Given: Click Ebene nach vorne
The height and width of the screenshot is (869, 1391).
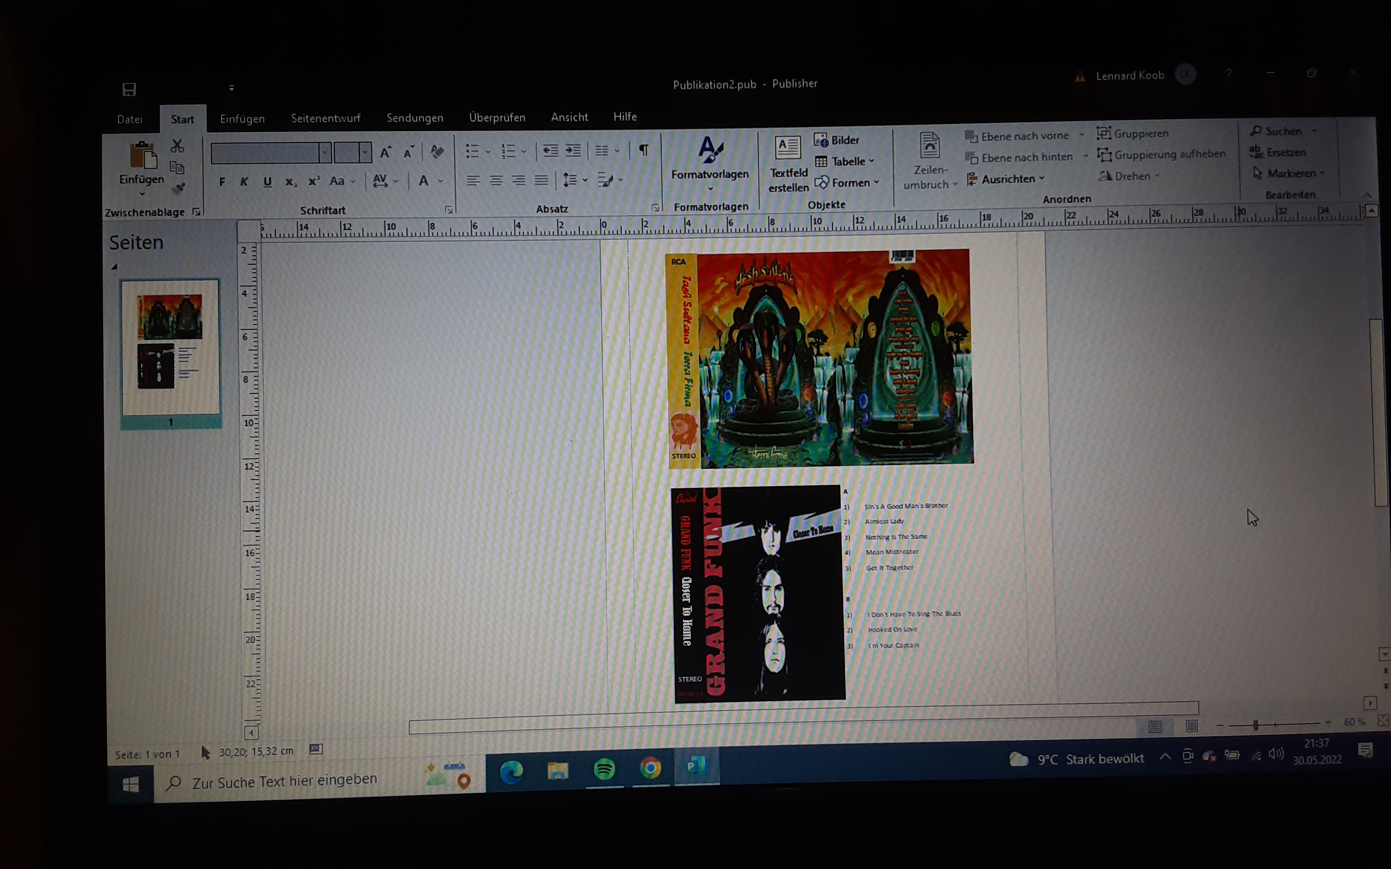Looking at the screenshot, I should (x=1017, y=136).
